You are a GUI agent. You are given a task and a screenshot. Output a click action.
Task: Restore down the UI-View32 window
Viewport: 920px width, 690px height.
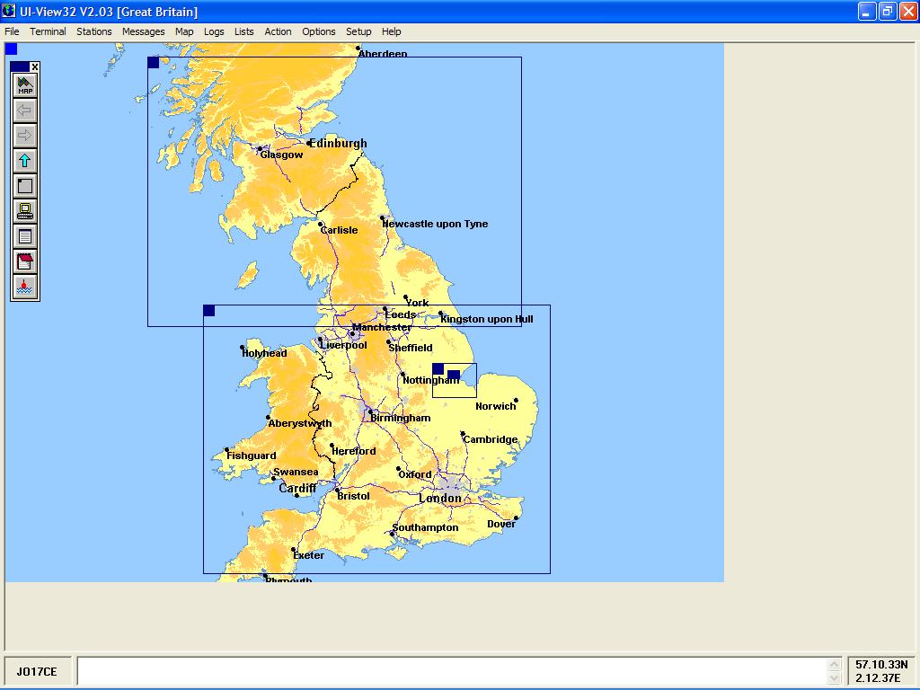click(x=888, y=11)
